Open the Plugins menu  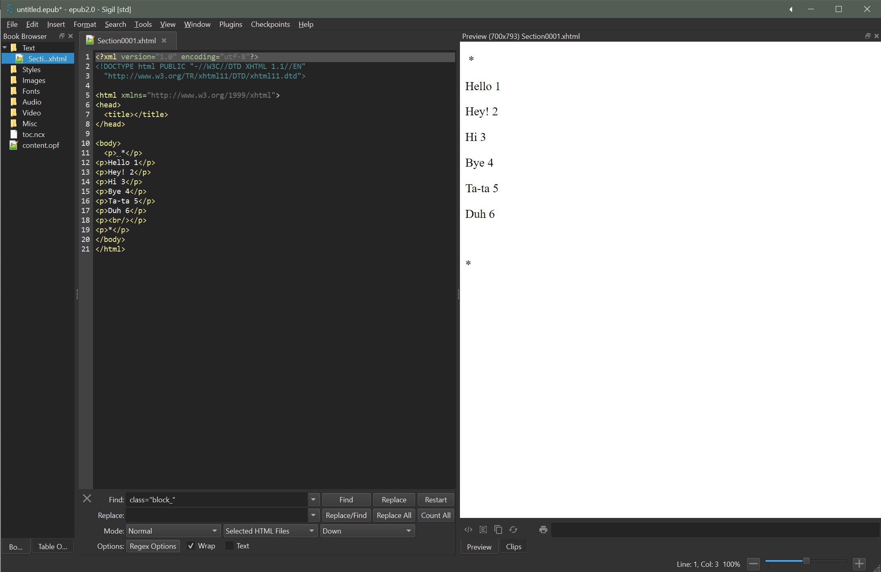point(231,24)
